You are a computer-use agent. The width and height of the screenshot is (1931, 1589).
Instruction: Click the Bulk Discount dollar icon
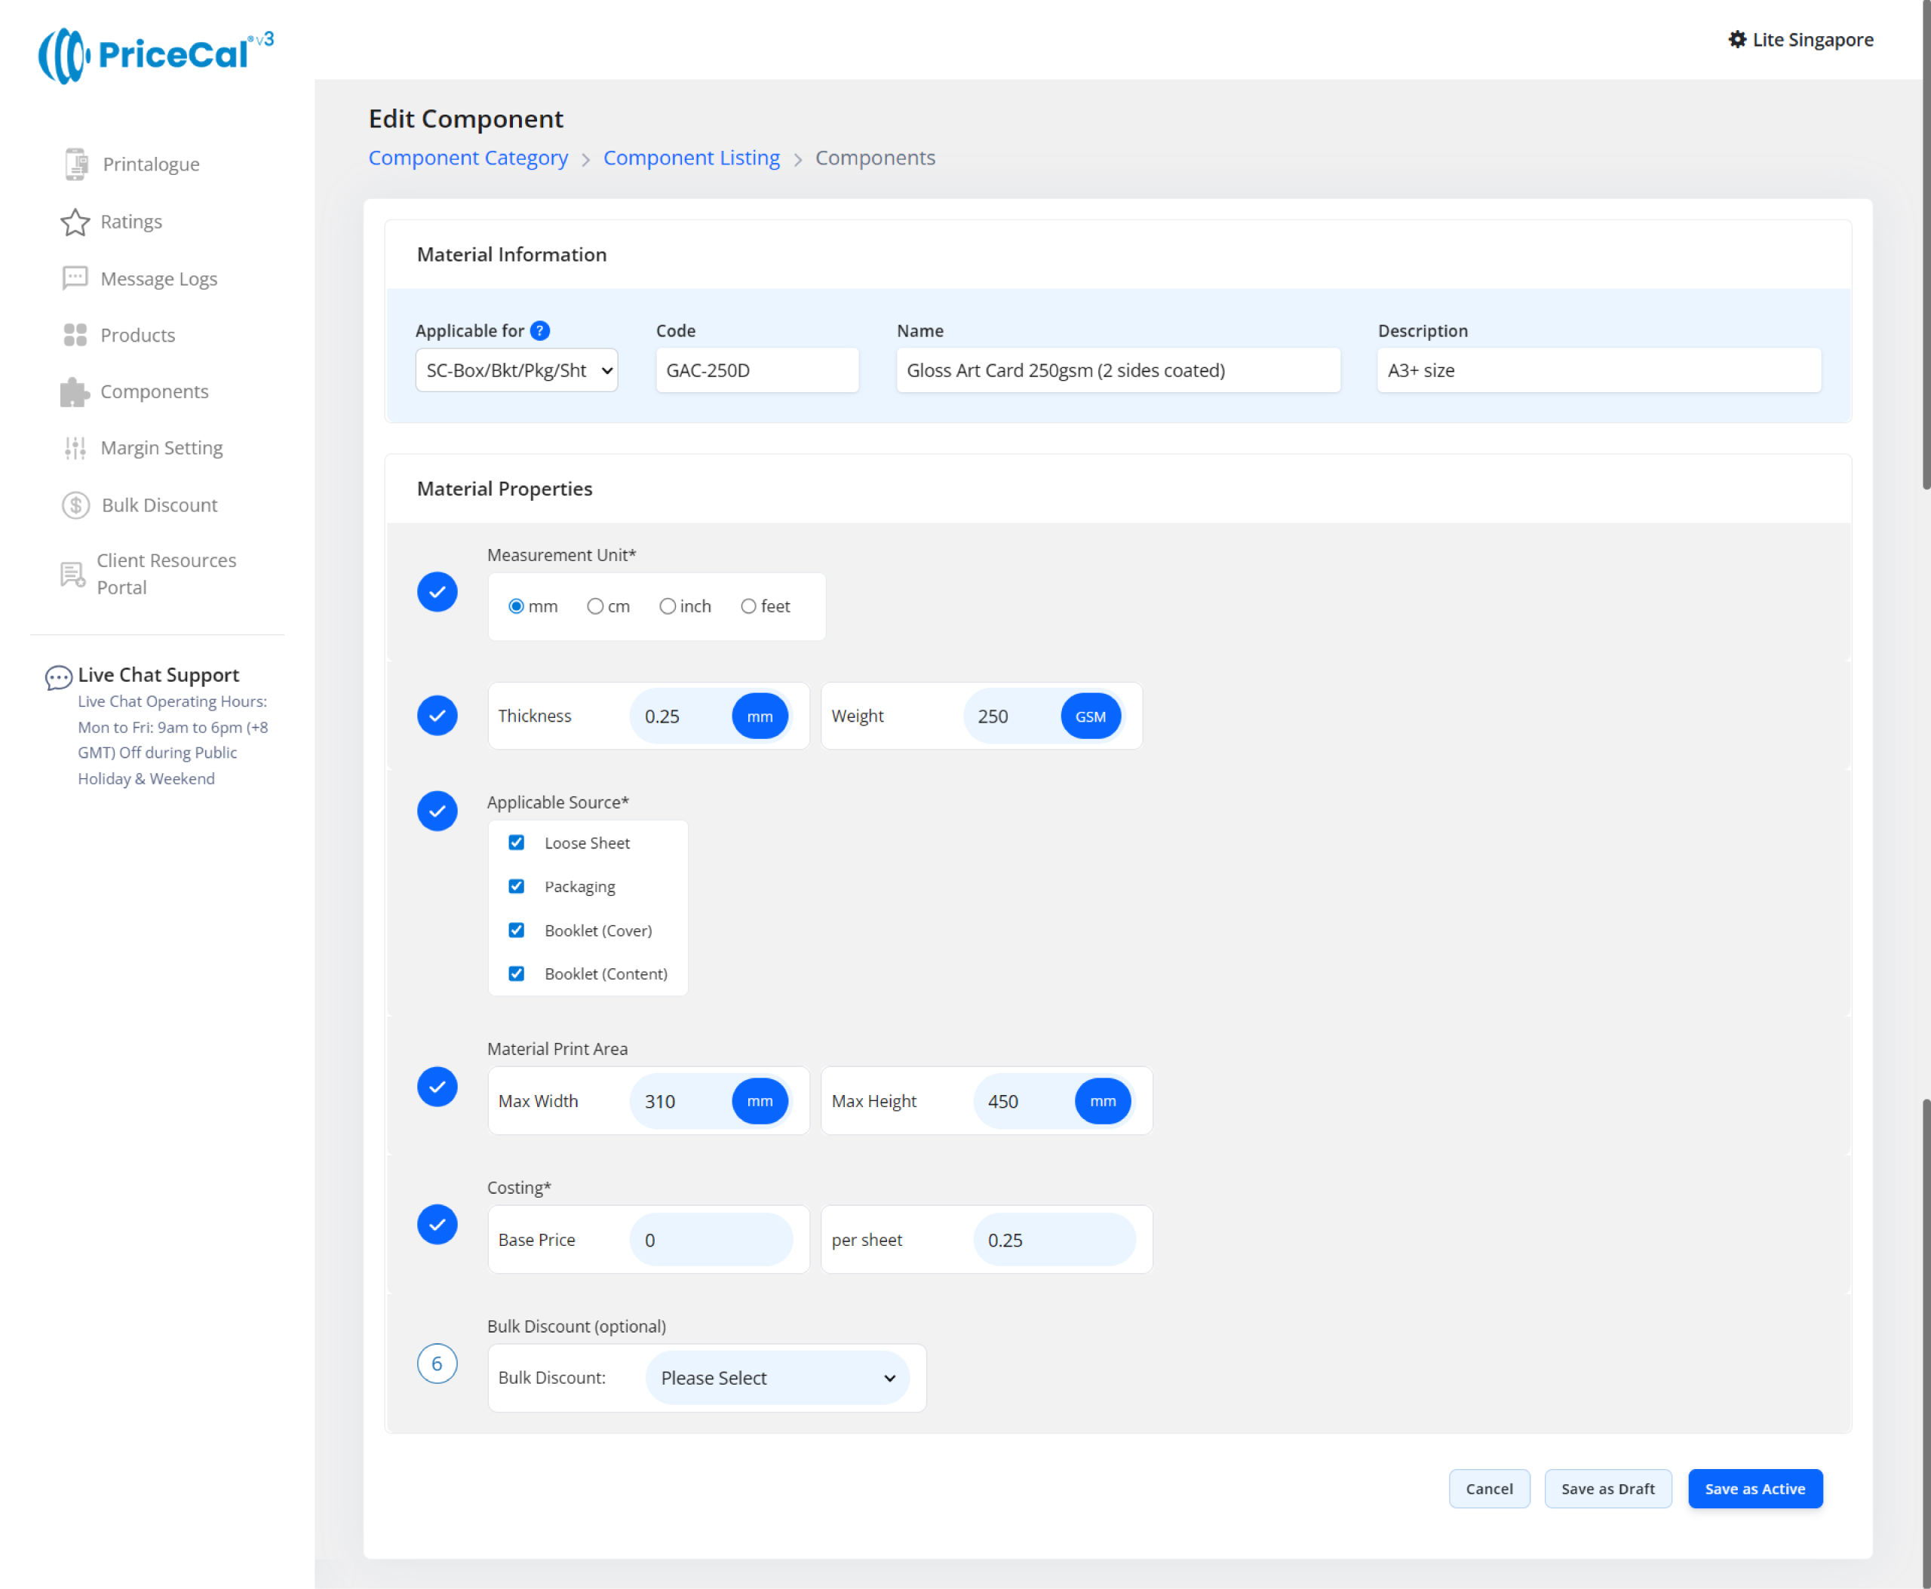click(x=76, y=505)
